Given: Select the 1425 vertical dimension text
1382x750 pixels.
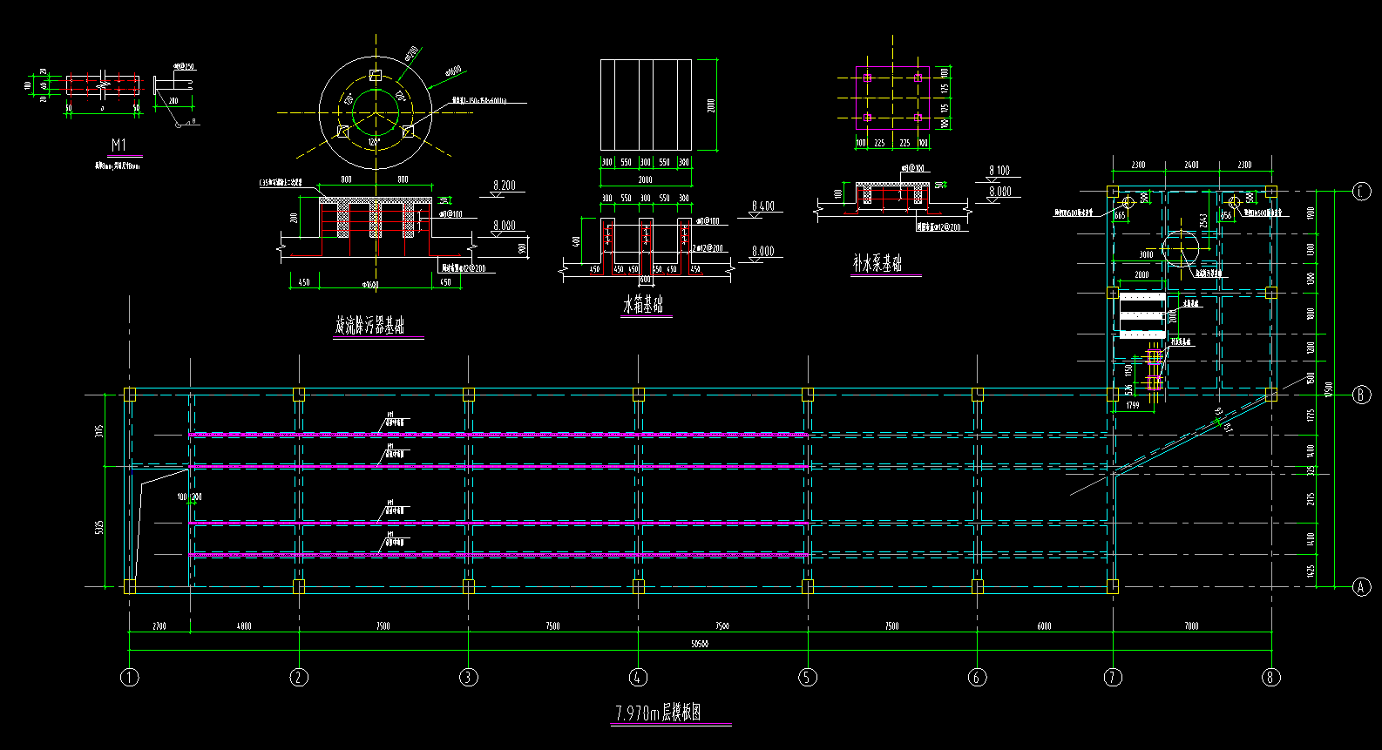Looking at the screenshot, I should point(1311,571).
